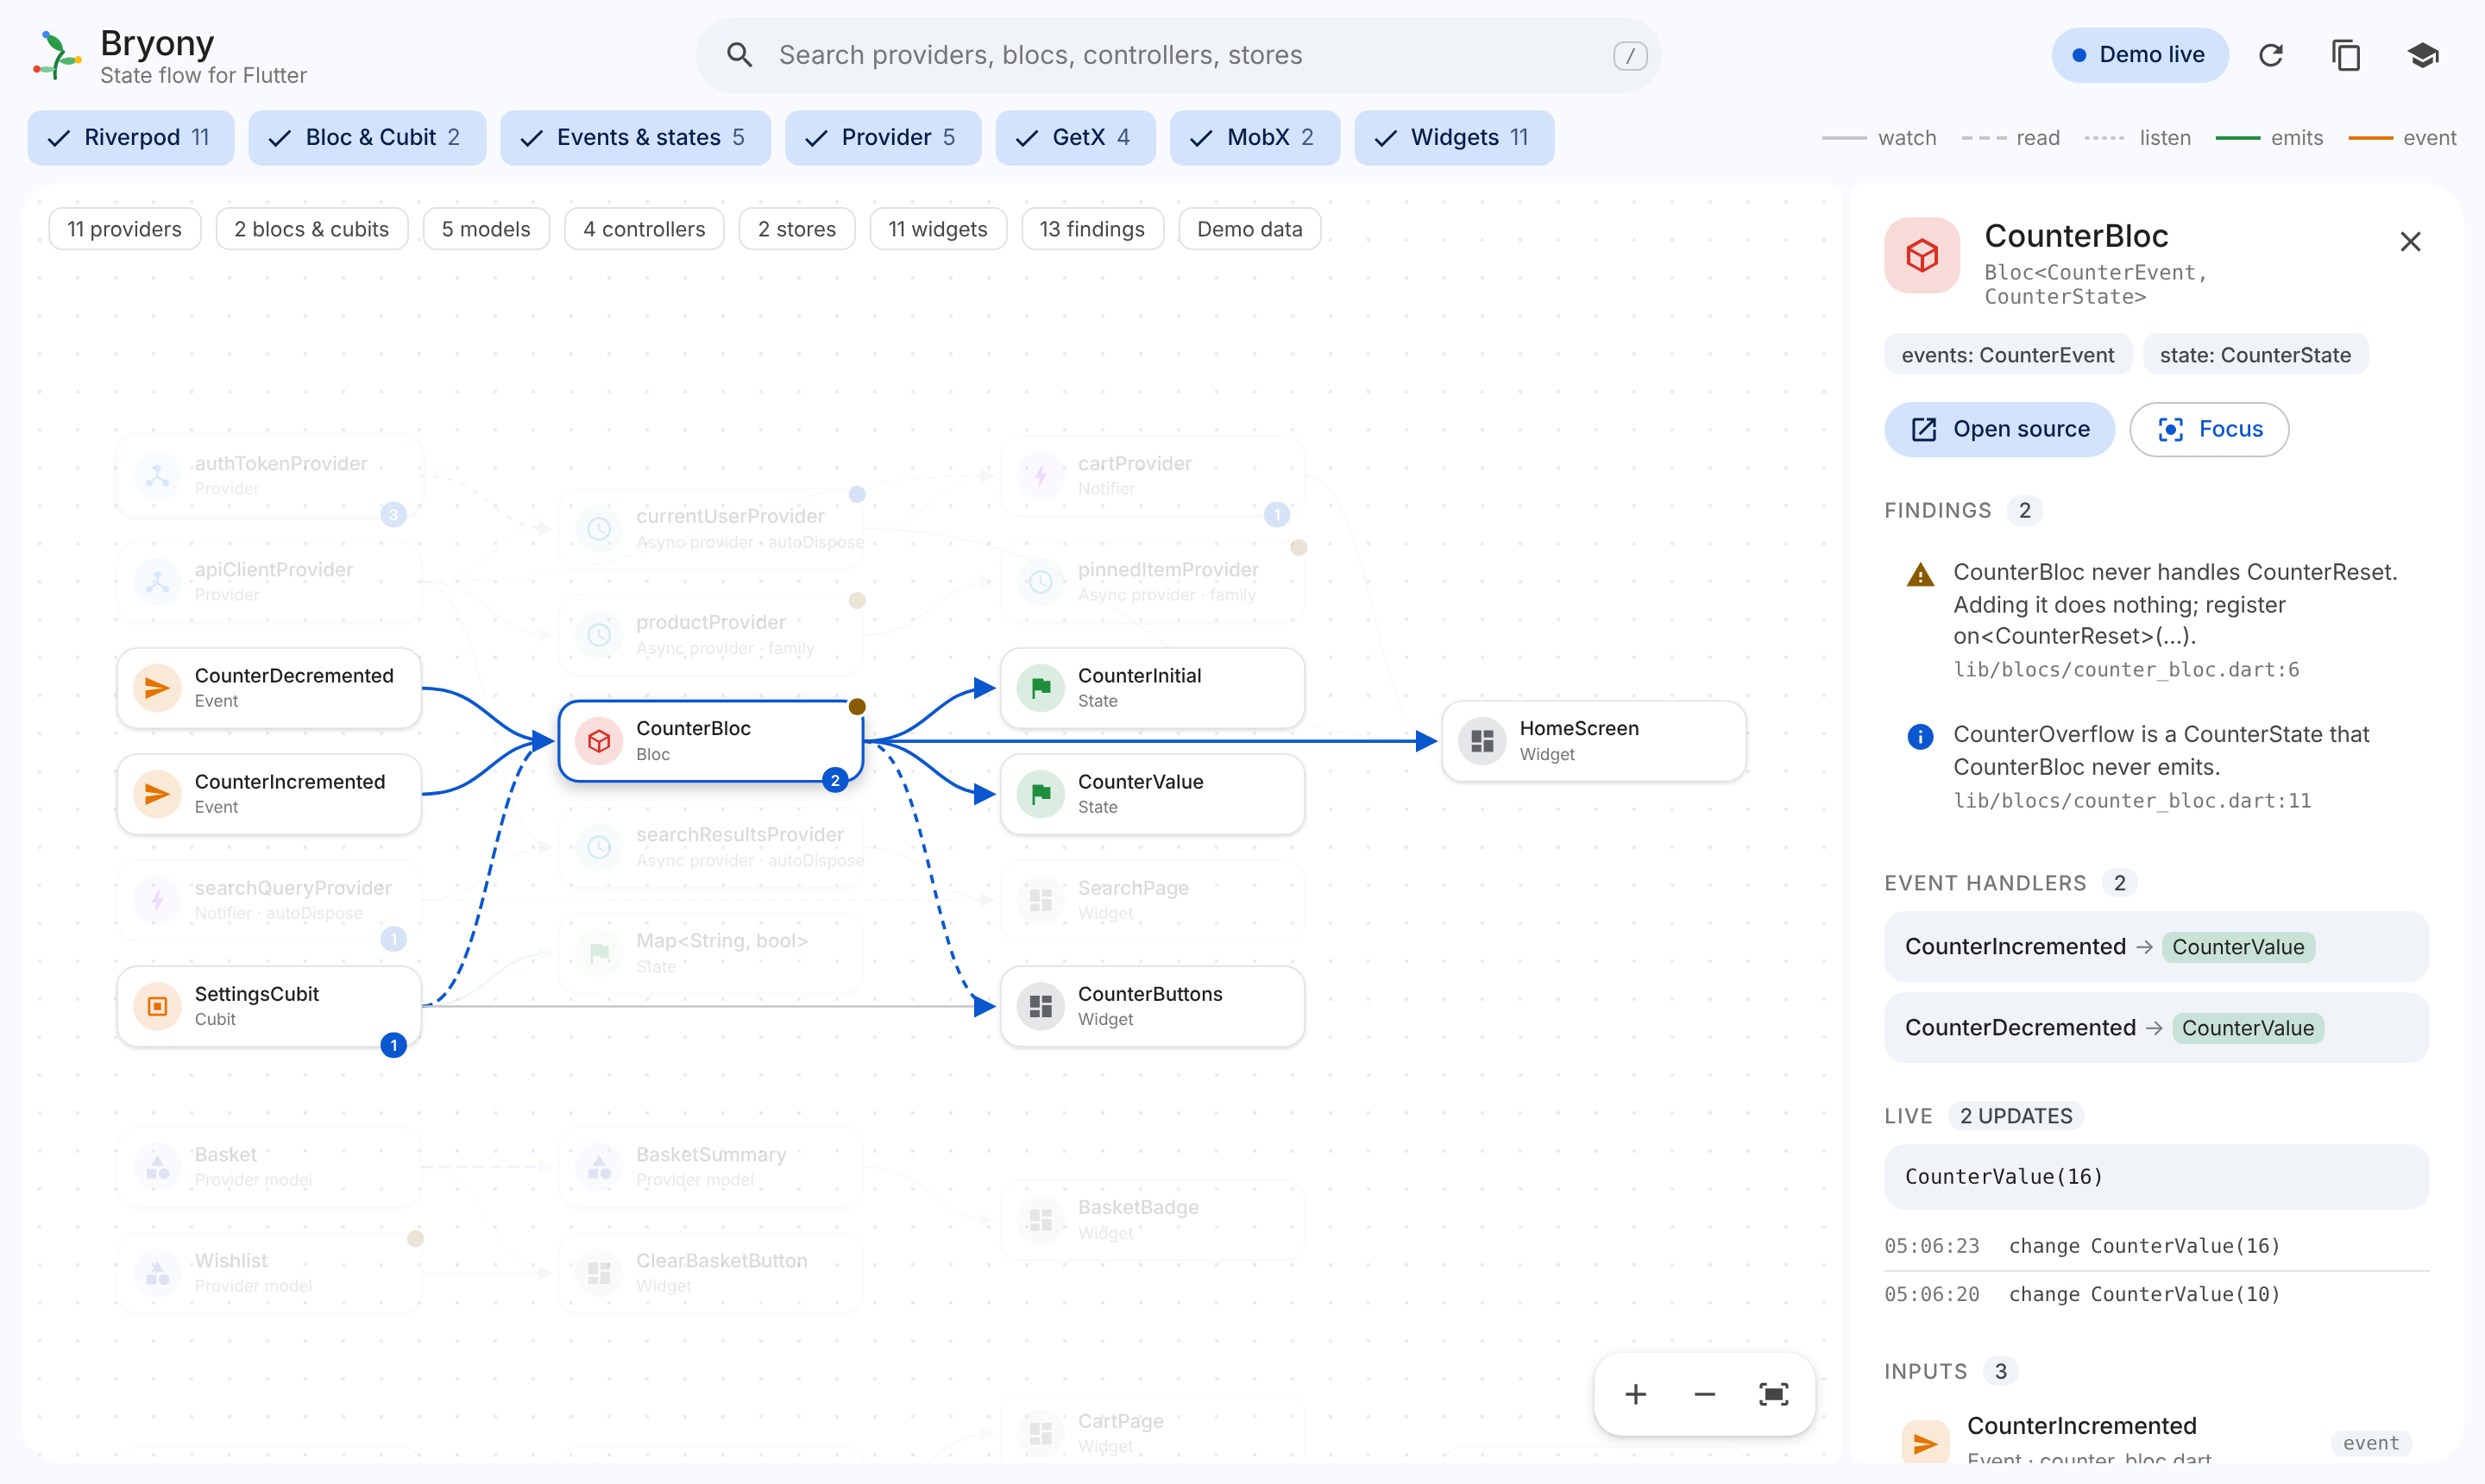Toggle the Provider filter chip
This screenshot has height=1484, width=2485.
coord(882,137)
